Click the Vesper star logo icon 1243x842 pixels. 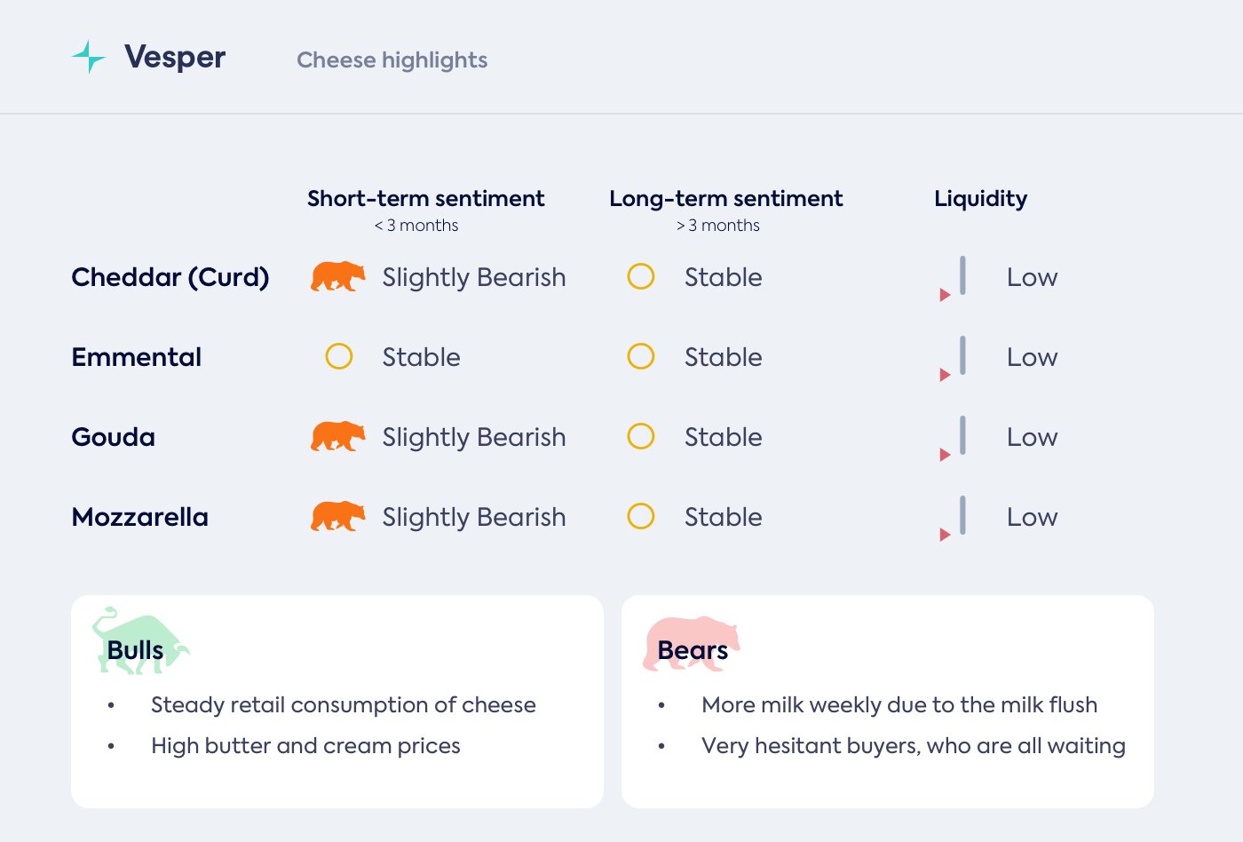(89, 57)
